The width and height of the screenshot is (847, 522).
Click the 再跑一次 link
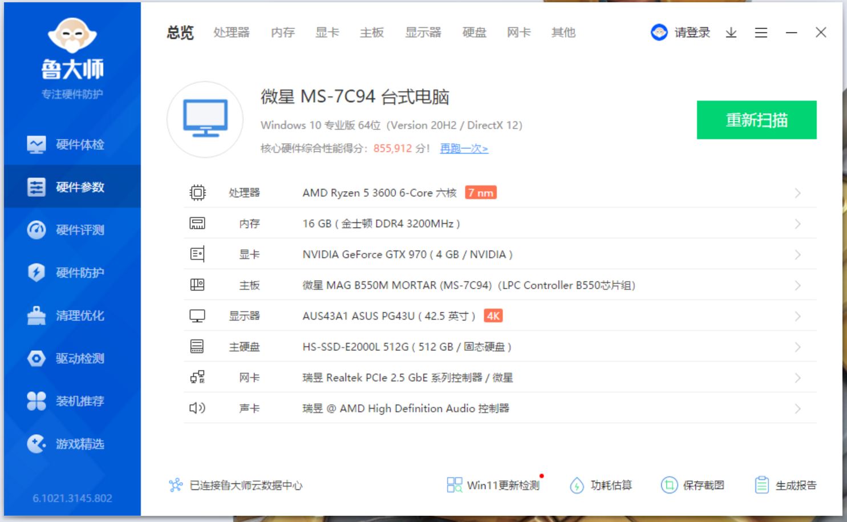464,148
